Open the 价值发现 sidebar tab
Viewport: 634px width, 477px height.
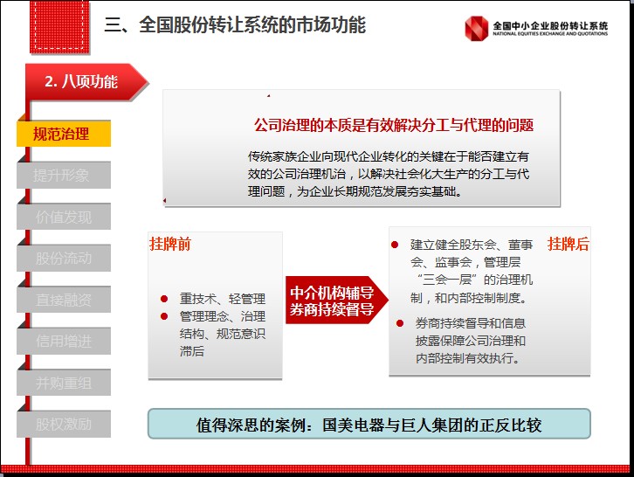(x=64, y=217)
